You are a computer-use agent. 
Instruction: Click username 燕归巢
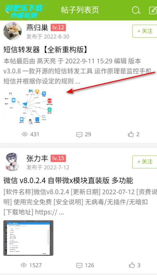tap(37, 27)
